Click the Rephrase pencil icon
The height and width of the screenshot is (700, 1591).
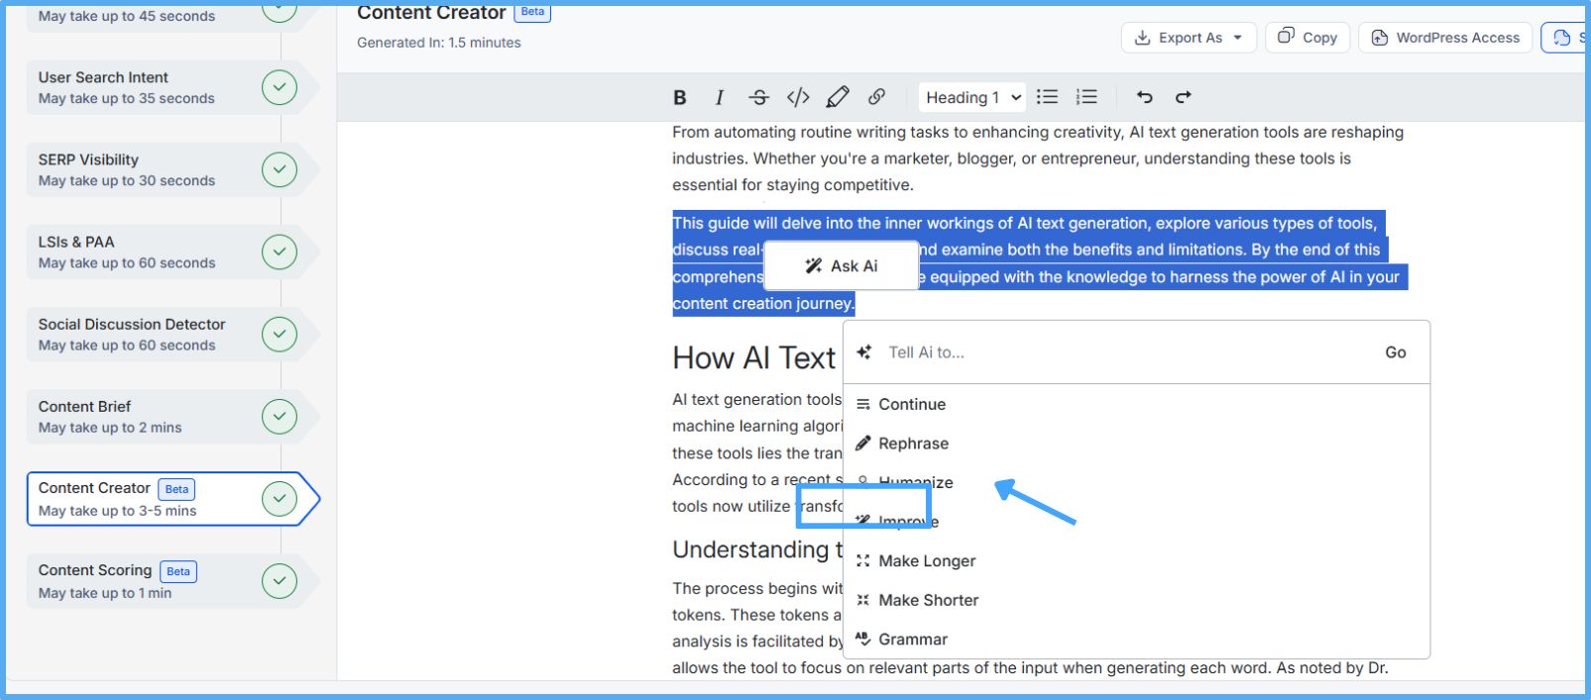click(862, 444)
